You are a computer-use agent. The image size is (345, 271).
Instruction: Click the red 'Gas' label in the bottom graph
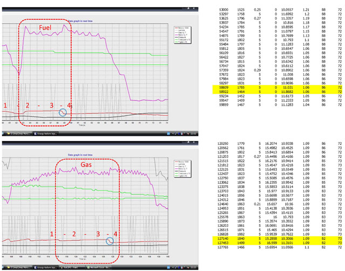[x=88, y=164]
